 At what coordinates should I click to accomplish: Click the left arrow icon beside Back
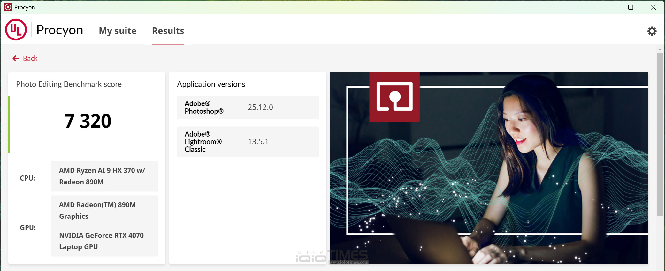(15, 58)
